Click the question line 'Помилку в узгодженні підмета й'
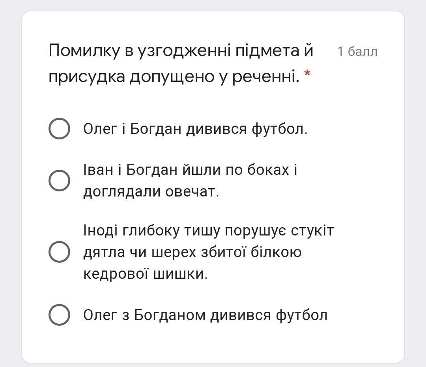The width and height of the screenshot is (426, 367). point(181,50)
